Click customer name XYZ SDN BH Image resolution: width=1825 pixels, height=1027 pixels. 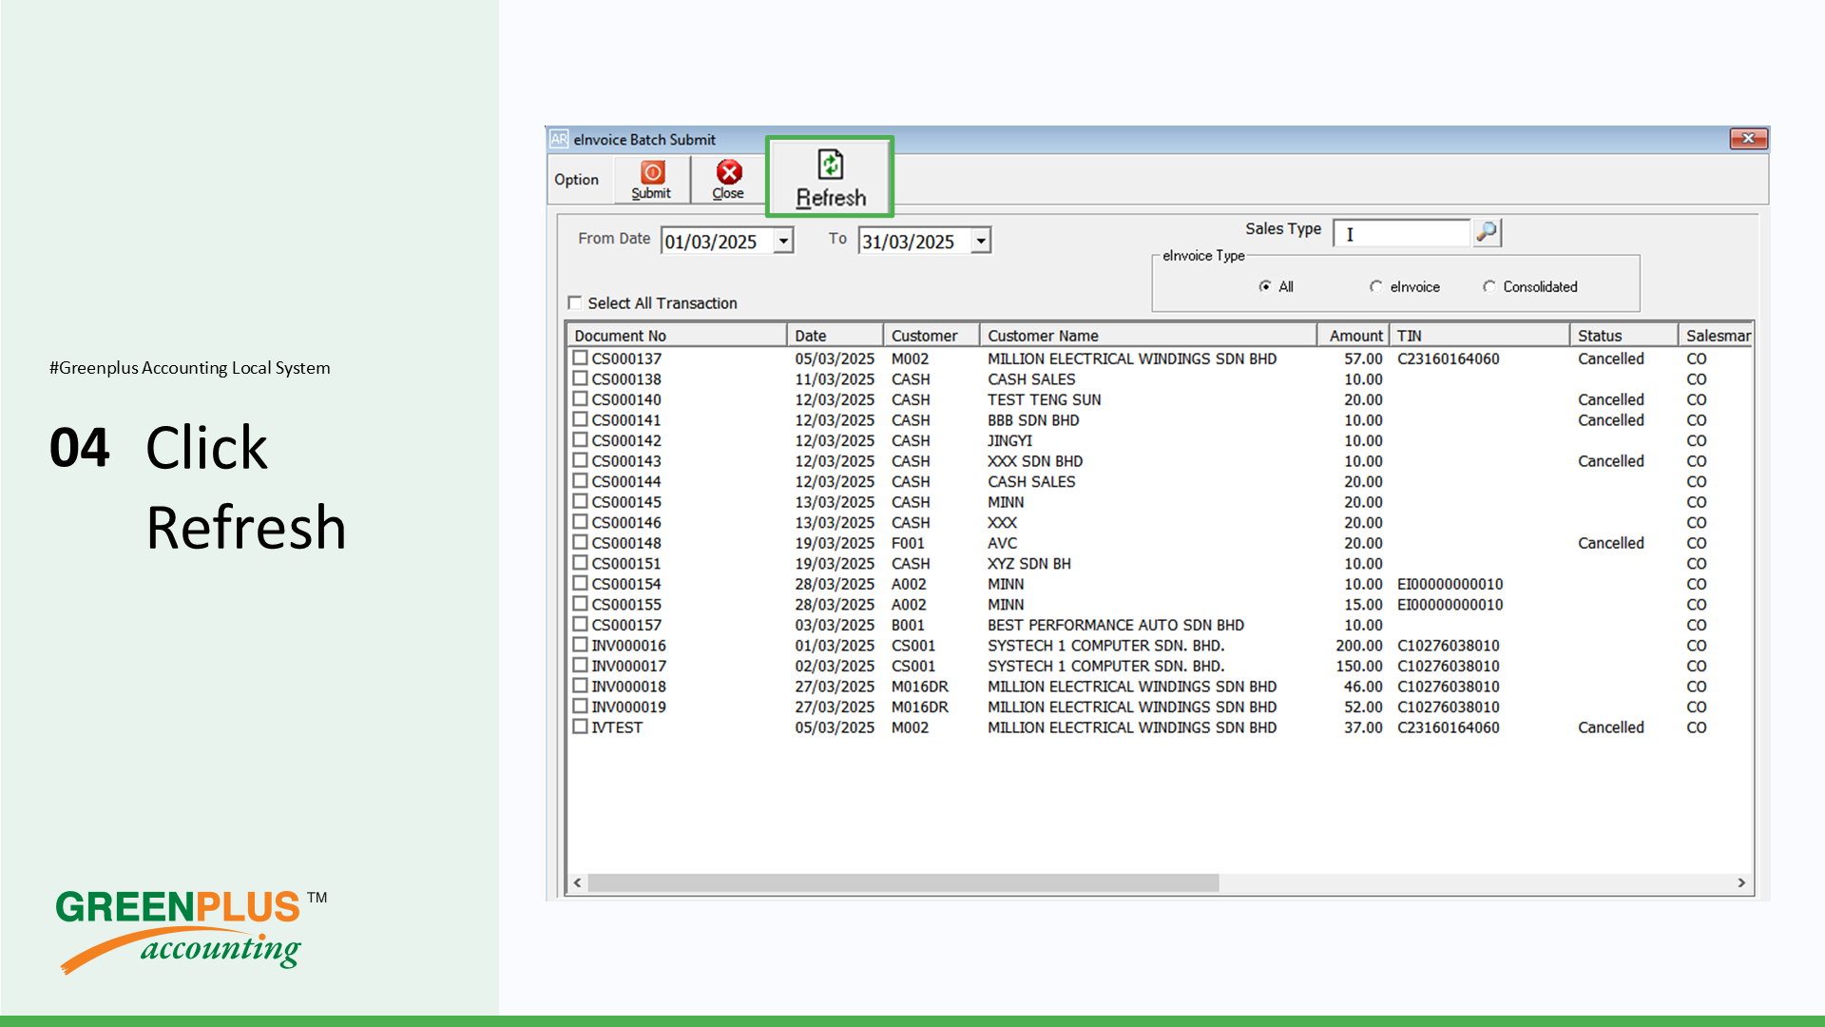point(1028,563)
